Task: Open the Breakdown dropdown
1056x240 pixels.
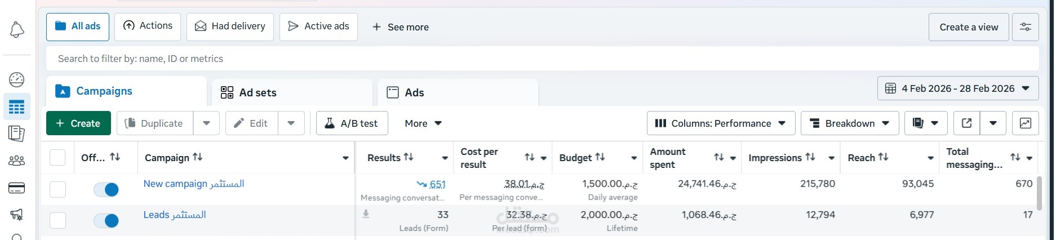Action: [x=849, y=123]
